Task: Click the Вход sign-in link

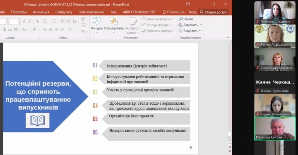Action: click(x=192, y=12)
